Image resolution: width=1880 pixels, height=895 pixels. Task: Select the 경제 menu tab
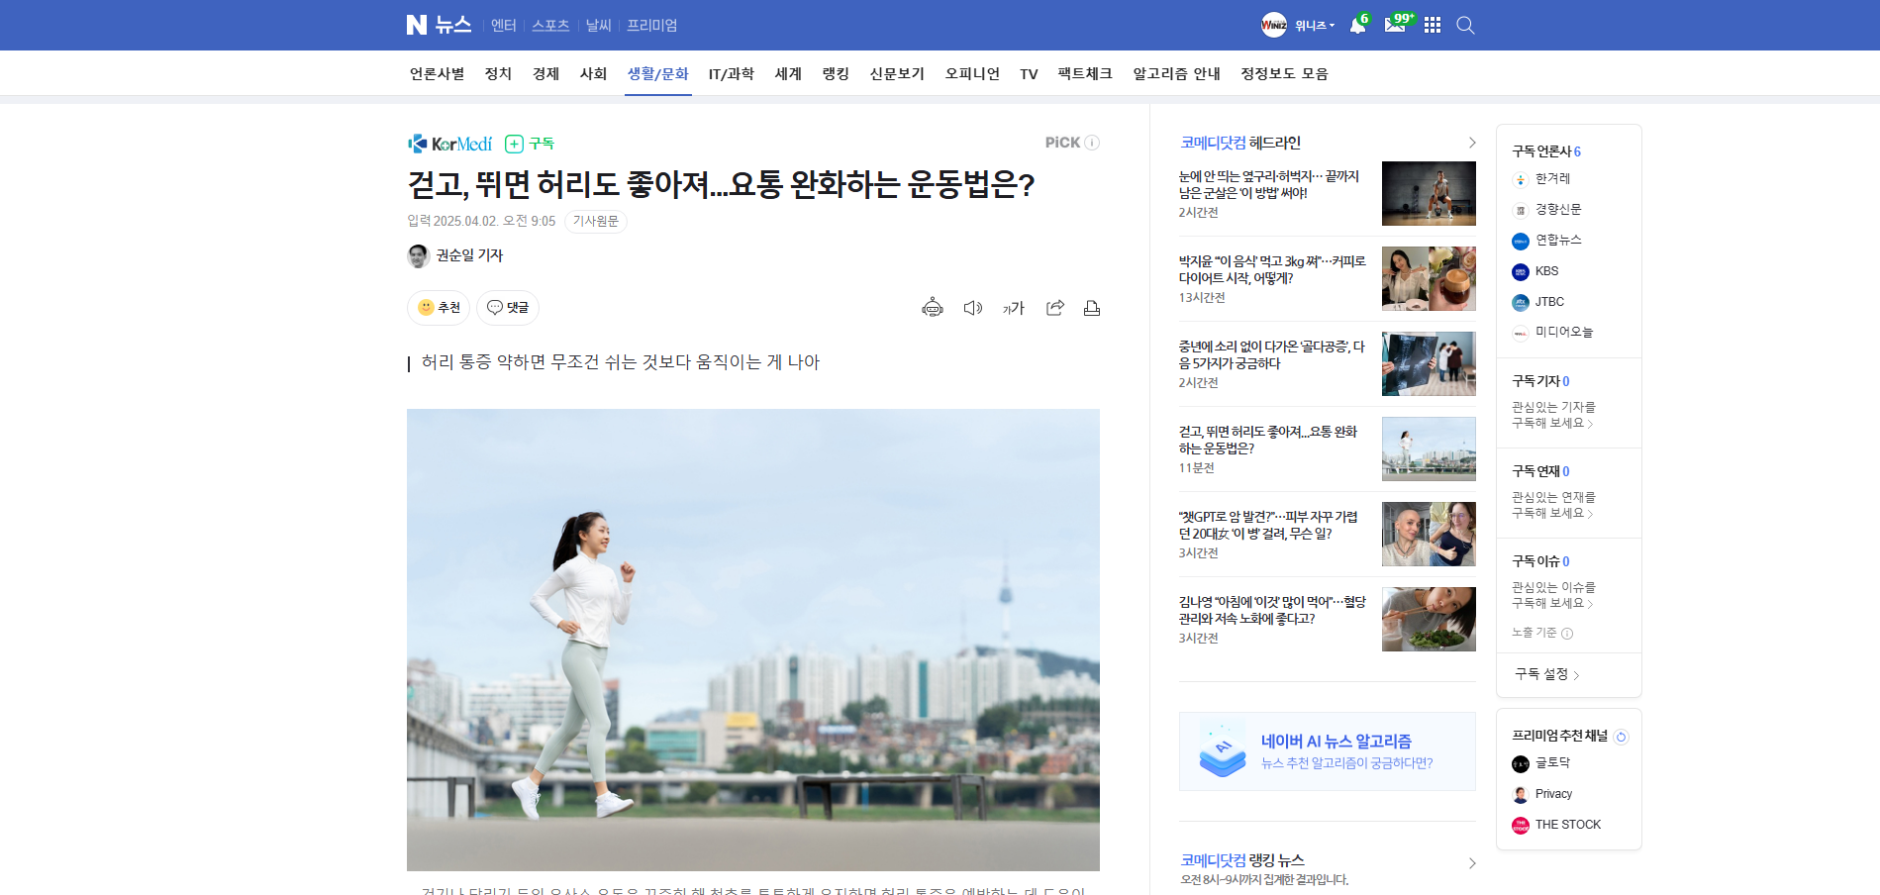tap(545, 74)
